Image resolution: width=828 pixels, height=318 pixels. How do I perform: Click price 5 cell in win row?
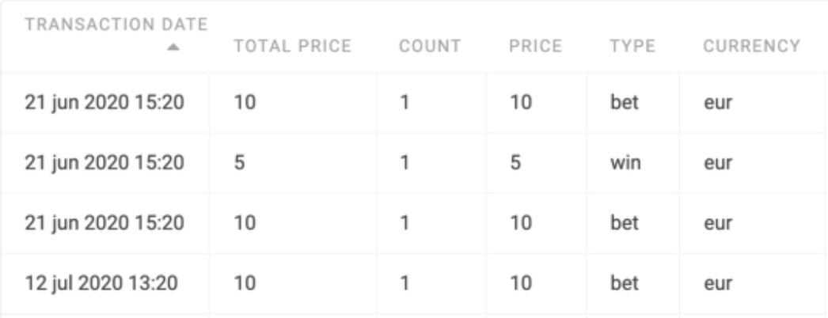[515, 163]
